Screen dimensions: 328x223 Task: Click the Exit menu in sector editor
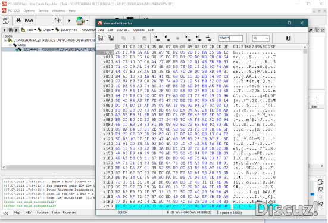pos(151,30)
